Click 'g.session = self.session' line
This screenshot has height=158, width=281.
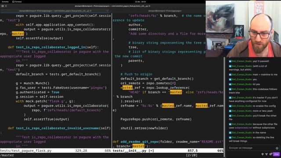coord(40,97)
